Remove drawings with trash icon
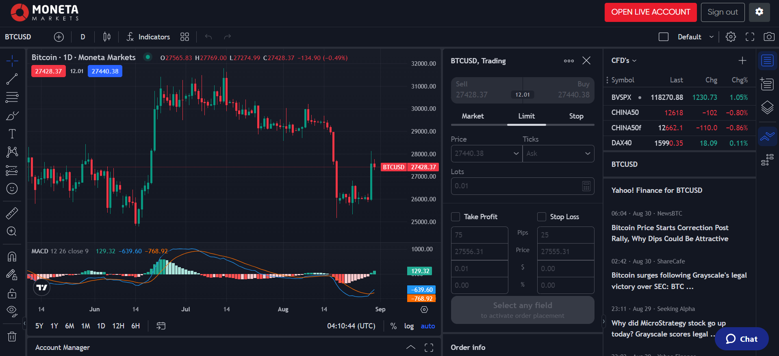Image resolution: width=779 pixels, height=356 pixels. tap(12, 337)
